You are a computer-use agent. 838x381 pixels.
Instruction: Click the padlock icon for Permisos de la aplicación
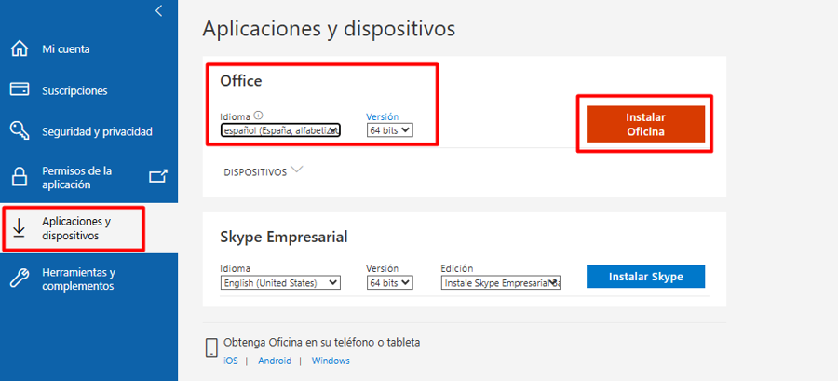[20, 177]
